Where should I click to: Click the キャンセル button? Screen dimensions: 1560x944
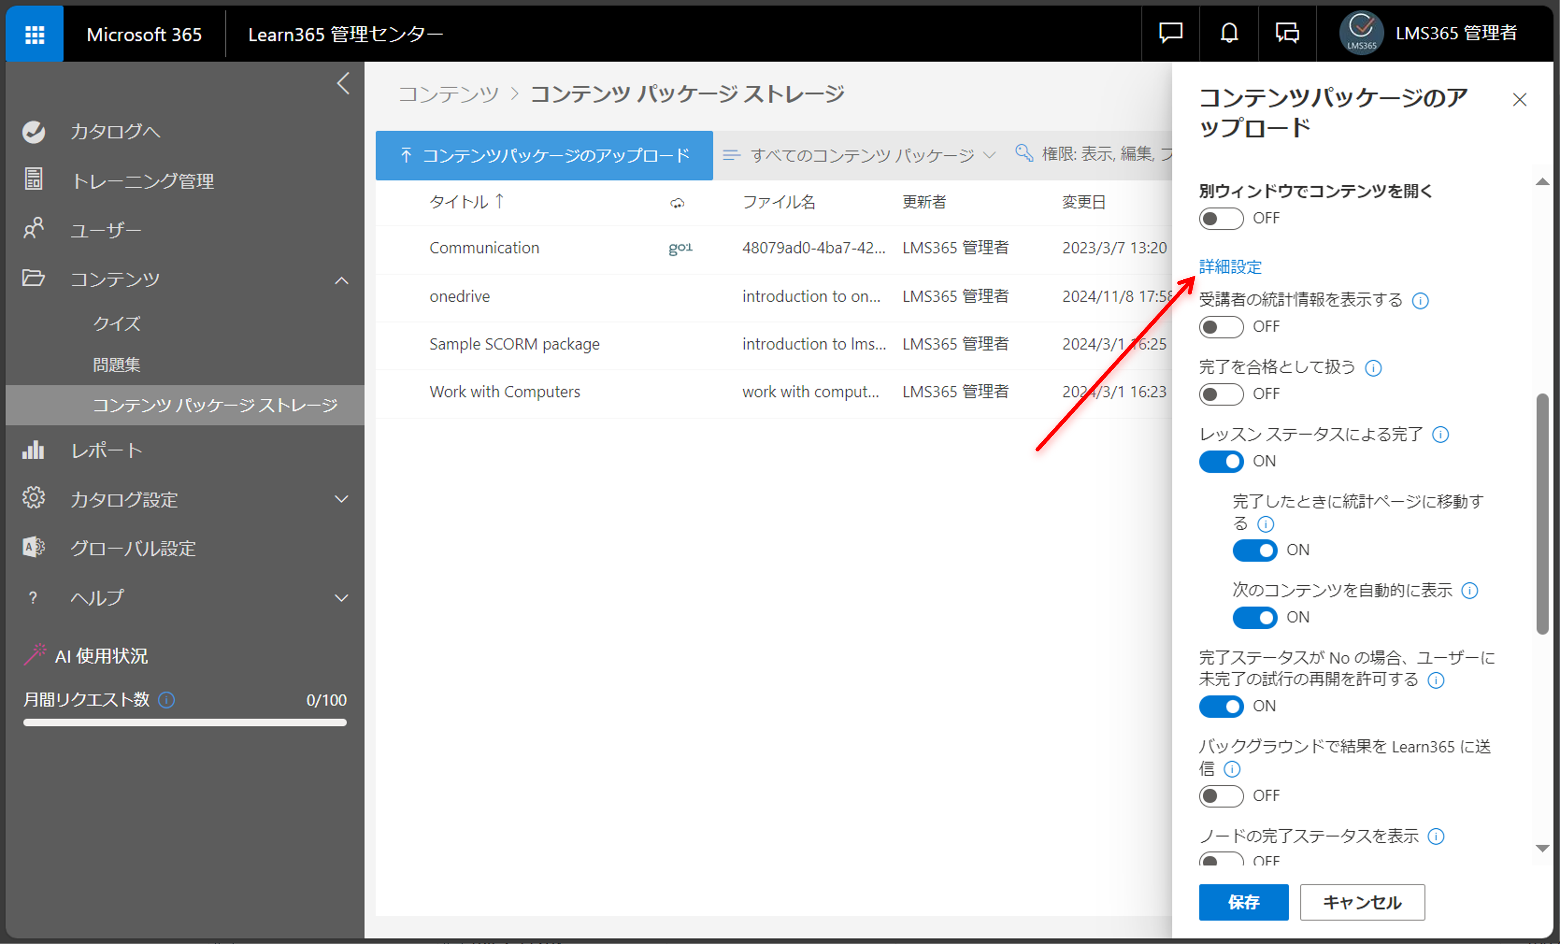point(1363,902)
